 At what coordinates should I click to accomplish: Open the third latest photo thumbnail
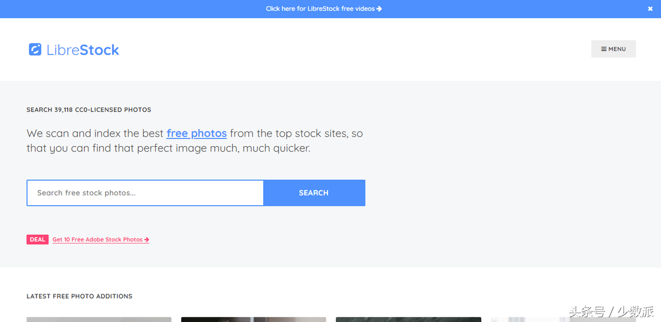408,320
